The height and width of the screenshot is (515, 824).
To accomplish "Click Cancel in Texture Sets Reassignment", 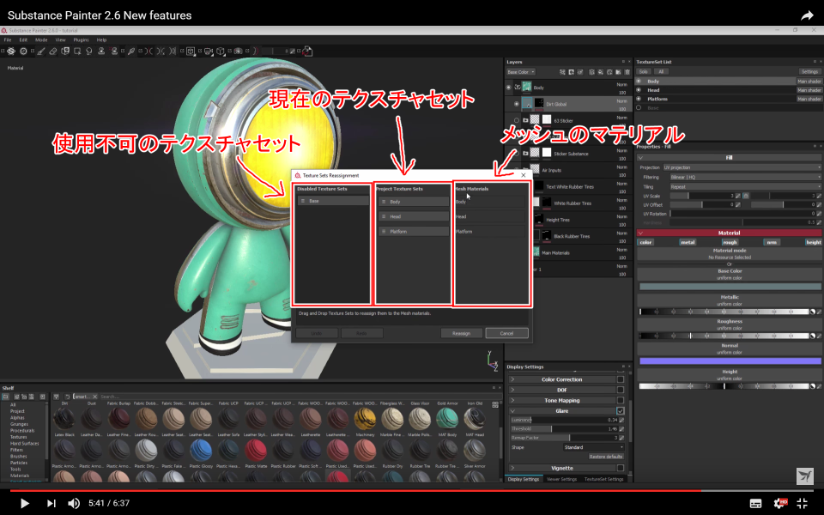I will [506, 333].
